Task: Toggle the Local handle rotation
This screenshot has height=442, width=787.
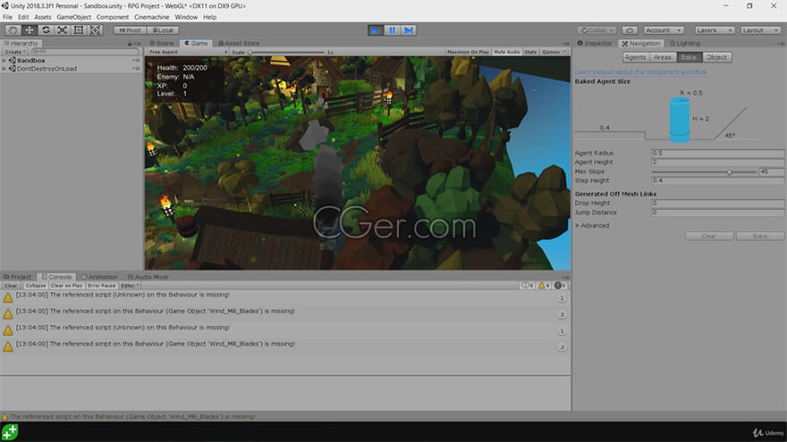Action: coord(163,30)
